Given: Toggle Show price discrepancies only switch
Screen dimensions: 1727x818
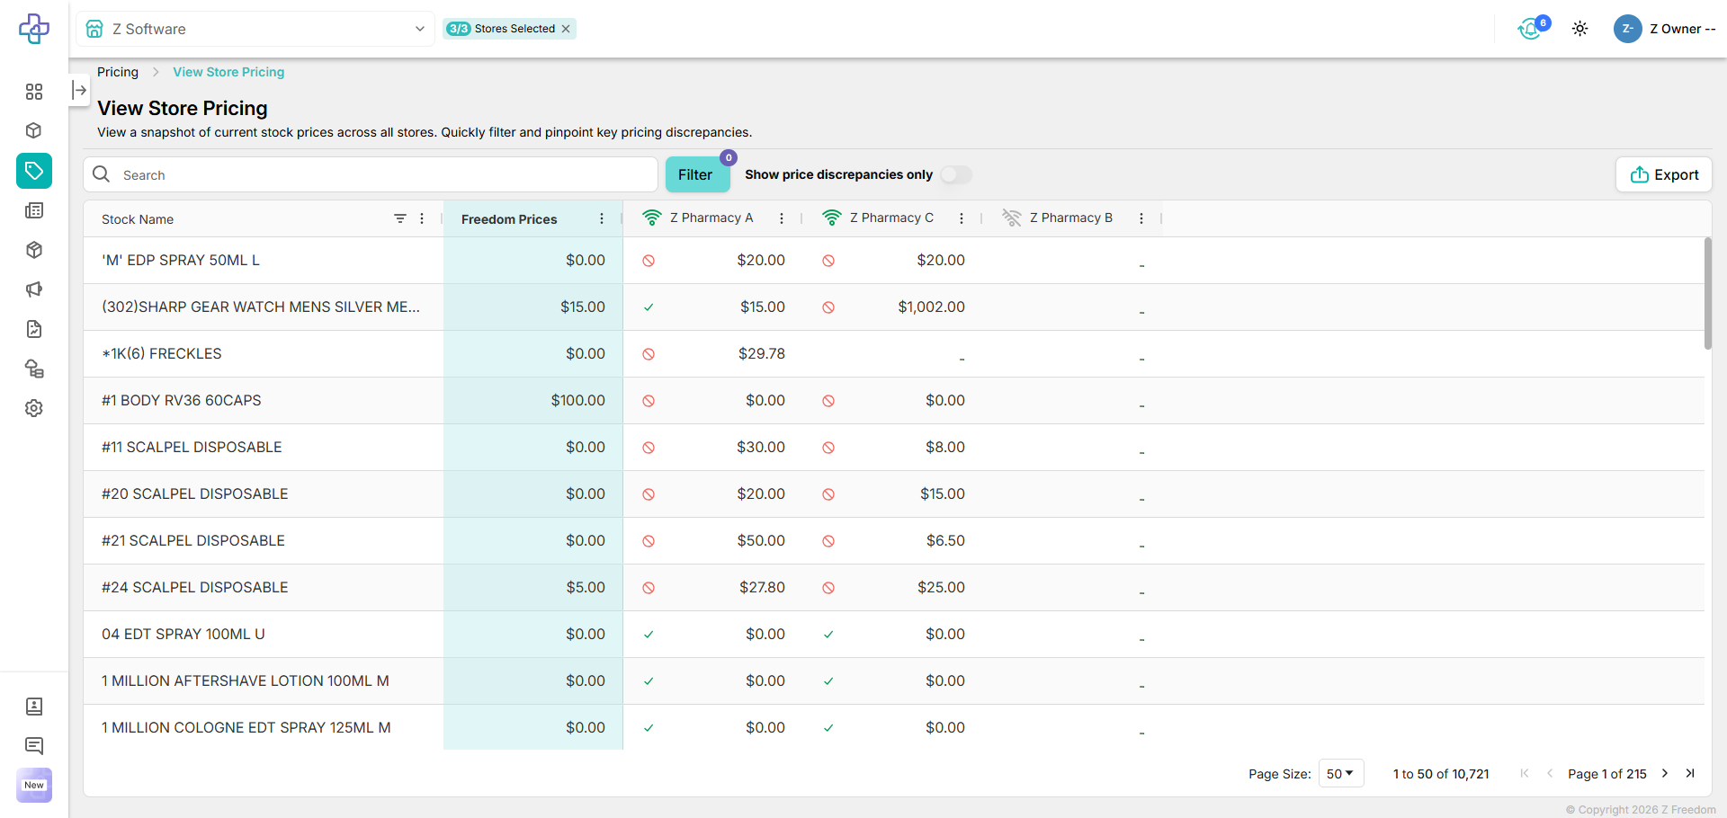Looking at the screenshot, I should 956,174.
